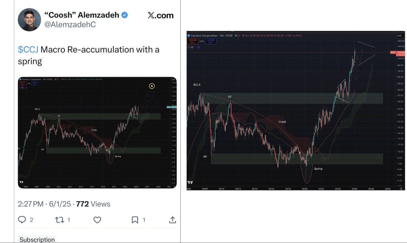407x243 pixels.
Task: Click the $CCJ cashtag link
Action: click(x=28, y=50)
